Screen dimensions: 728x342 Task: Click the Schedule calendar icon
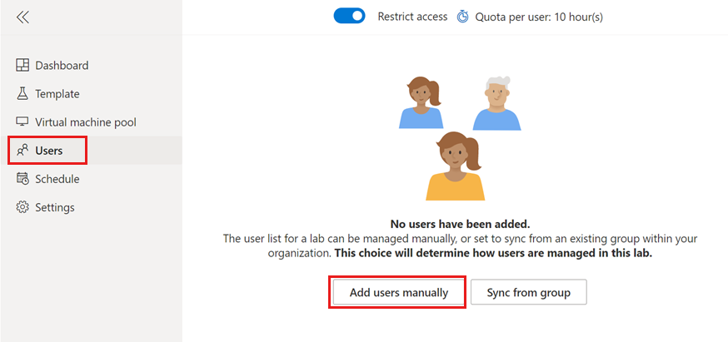point(22,179)
